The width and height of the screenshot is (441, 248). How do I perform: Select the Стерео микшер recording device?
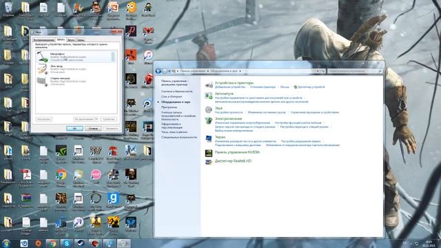click(x=75, y=81)
